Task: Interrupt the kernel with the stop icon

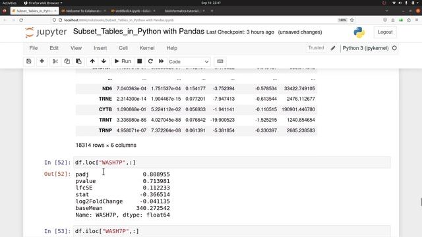Action: click(x=139, y=61)
